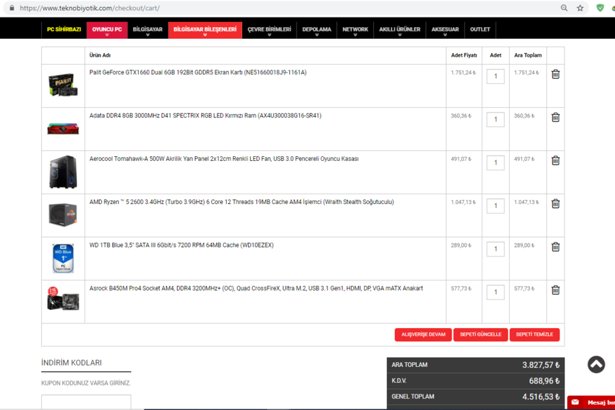The image size is (615, 410).
Task: Select the KUPON KODUNUZ VARSA GİRİNİZ text
Action: pos(86,383)
